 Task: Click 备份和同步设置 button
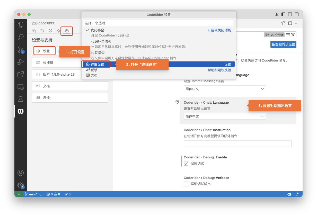tap(283, 44)
